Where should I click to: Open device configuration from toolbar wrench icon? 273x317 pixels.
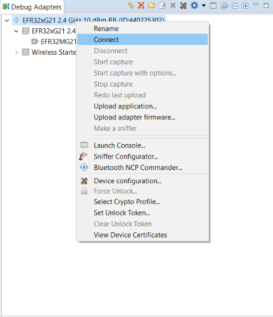183,5
